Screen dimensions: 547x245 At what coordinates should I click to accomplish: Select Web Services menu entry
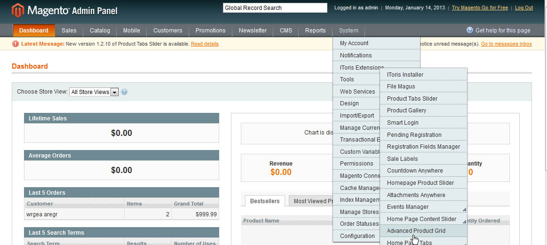click(x=356, y=91)
